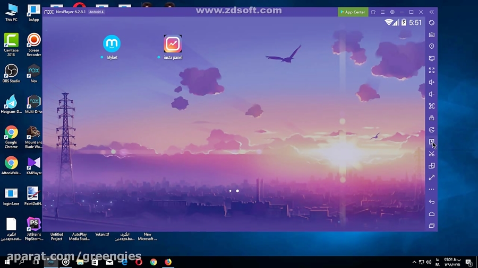Screen dimensions: 478x268
Task: Open recent apps button in sidebar
Action: [x=432, y=226]
